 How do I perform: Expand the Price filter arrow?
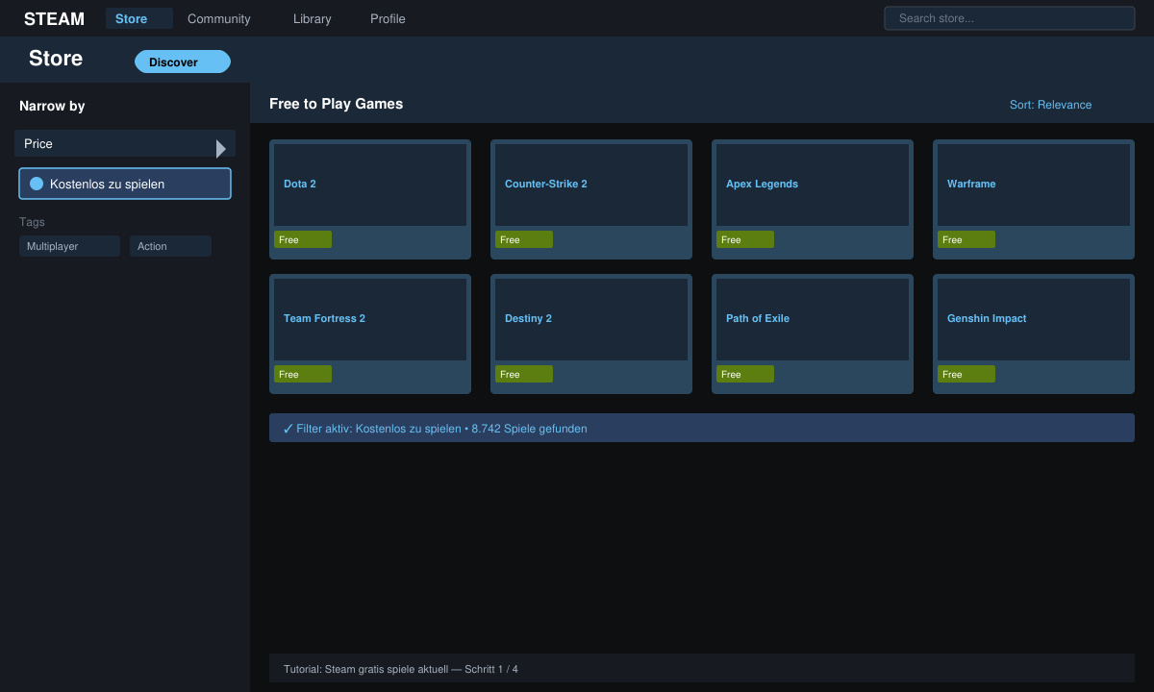(x=221, y=149)
